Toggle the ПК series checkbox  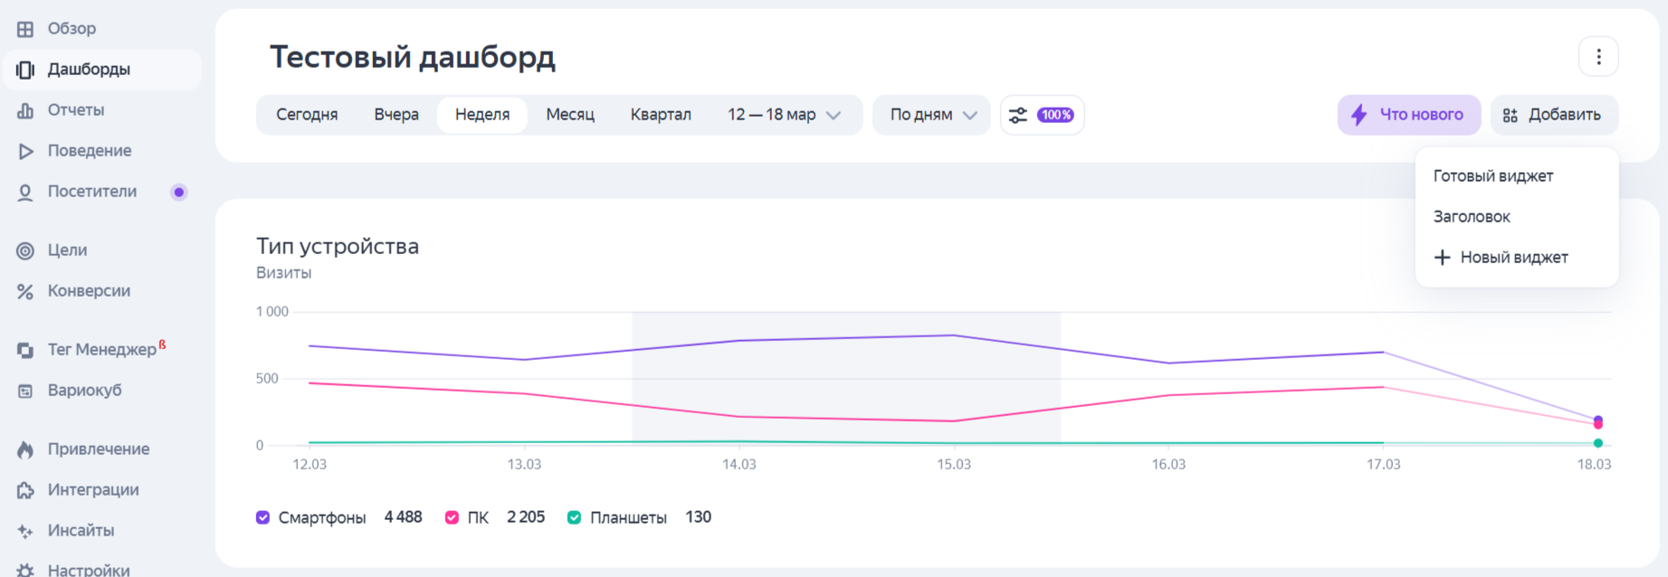[x=452, y=517]
